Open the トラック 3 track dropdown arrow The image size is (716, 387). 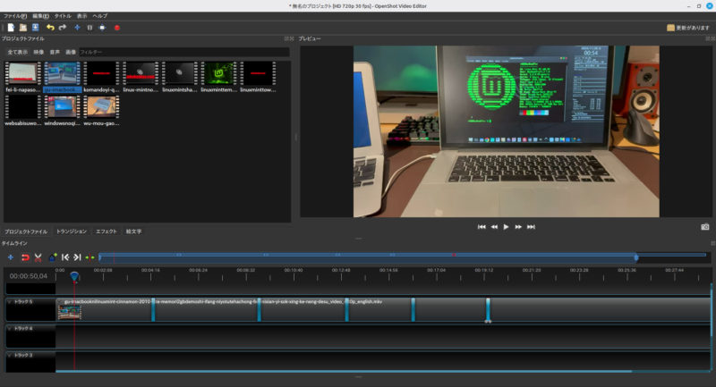(10, 356)
